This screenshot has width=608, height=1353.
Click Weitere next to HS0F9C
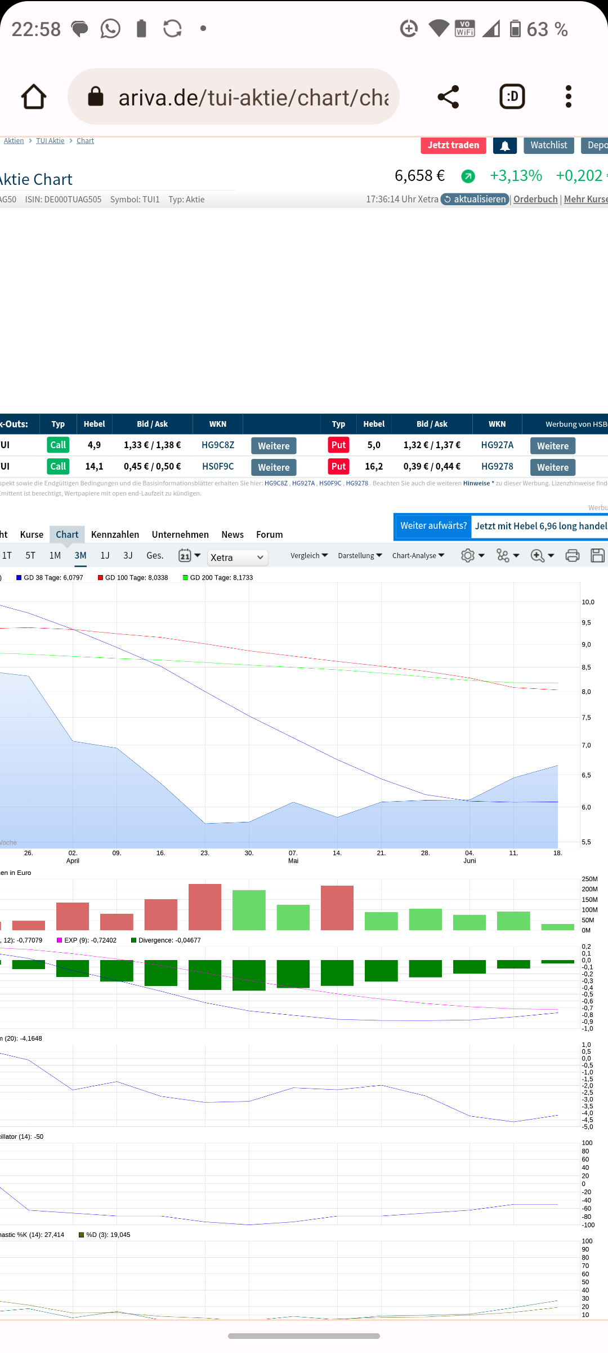pyautogui.click(x=274, y=467)
